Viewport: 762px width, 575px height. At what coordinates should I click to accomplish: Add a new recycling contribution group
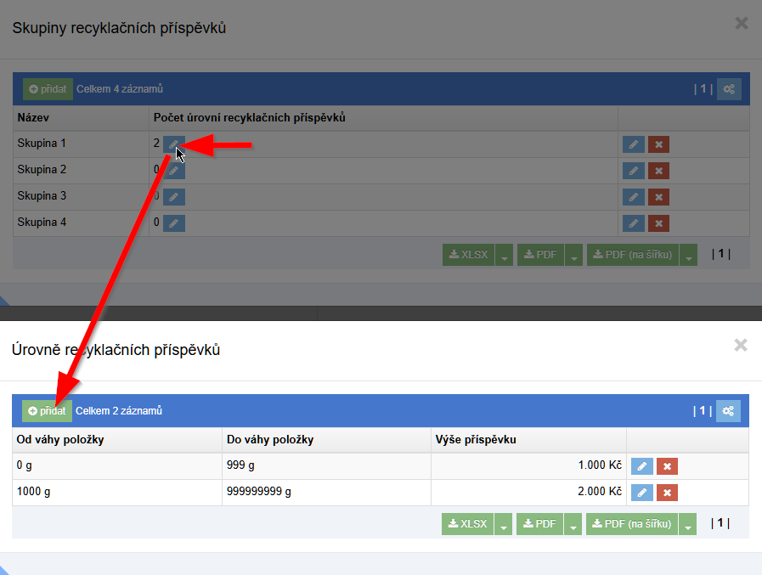48,89
